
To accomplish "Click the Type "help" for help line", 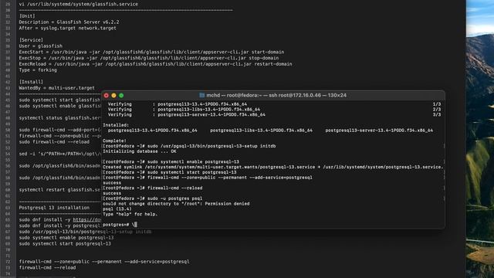I will (130, 215).
